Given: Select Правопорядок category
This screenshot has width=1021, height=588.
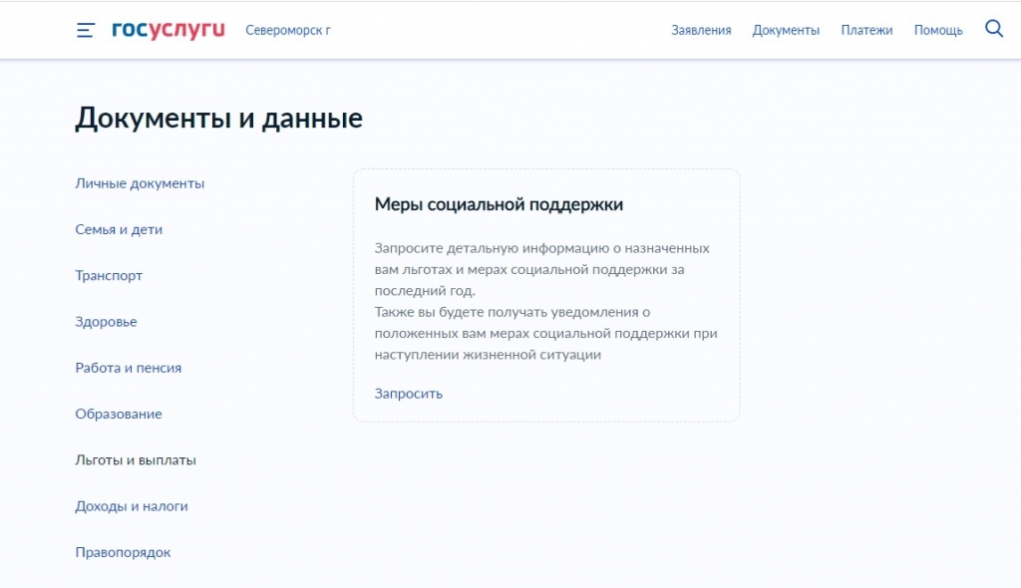Looking at the screenshot, I should 123,552.
